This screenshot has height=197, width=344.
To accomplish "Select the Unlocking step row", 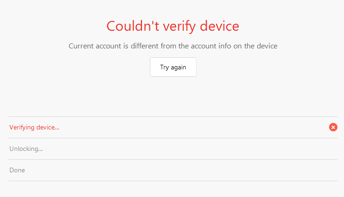I will tap(26, 149).
